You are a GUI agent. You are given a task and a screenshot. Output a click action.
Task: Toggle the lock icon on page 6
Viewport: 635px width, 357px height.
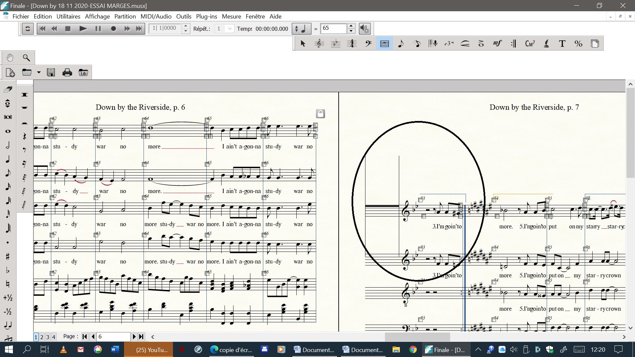point(320,114)
